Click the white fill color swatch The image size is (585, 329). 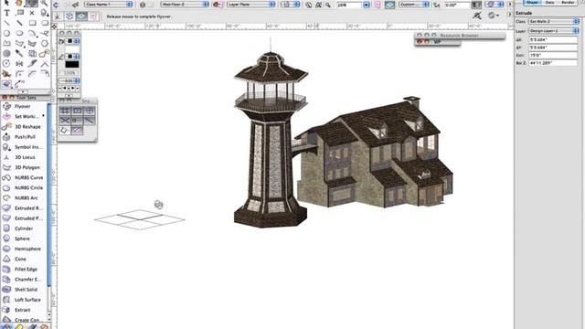click(x=72, y=49)
